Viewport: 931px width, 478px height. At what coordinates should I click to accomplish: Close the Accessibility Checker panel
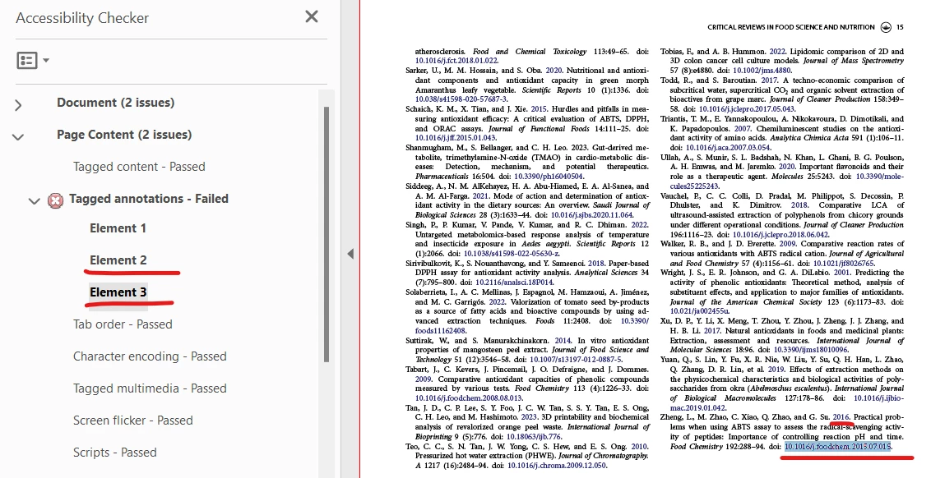[x=311, y=16]
